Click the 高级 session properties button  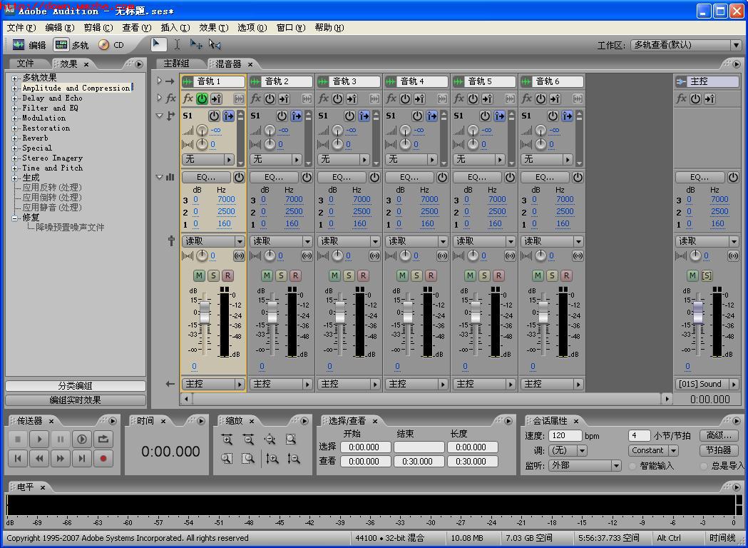tap(719, 435)
